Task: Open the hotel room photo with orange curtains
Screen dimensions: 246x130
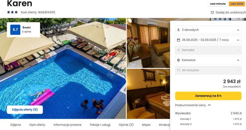Action: (148, 43)
